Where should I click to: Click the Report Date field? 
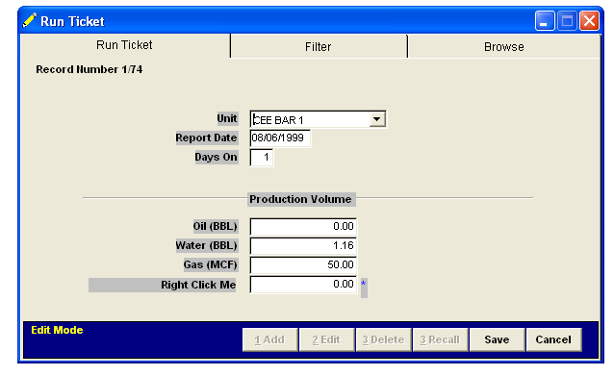click(280, 138)
